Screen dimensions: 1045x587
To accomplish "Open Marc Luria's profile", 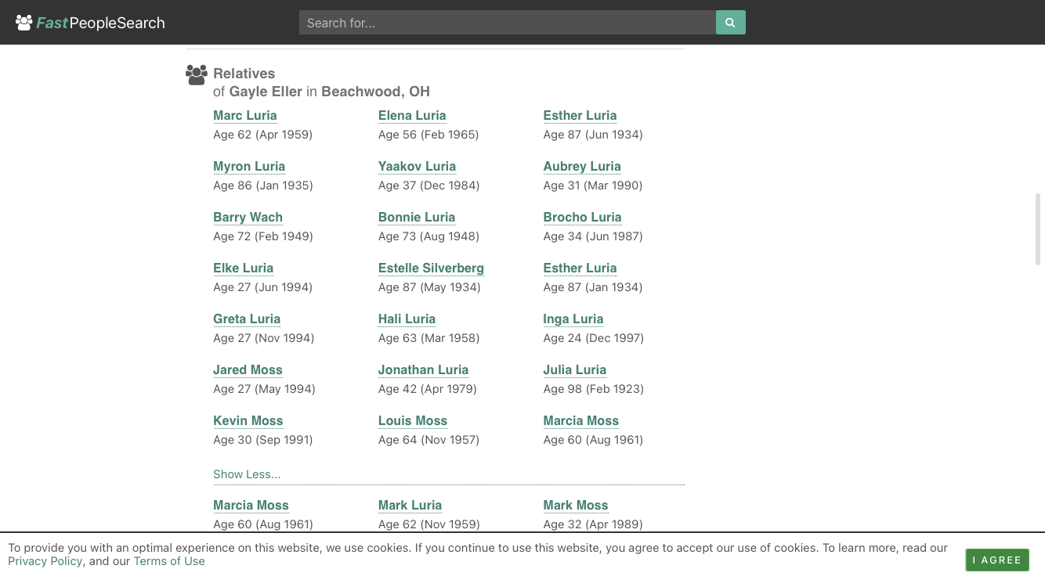I will pyautogui.click(x=245, y=115).
